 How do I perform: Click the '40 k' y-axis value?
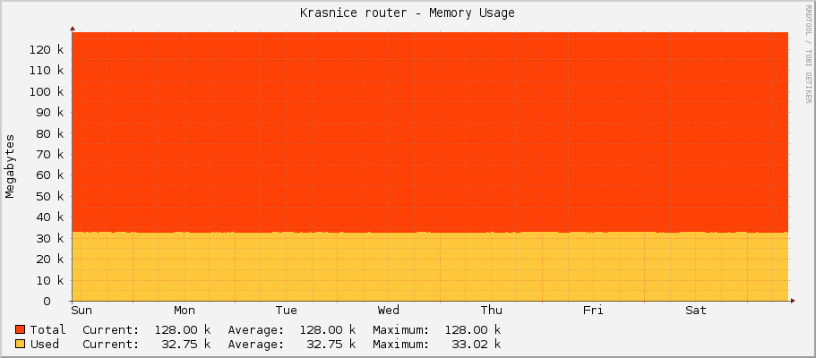click(50, 217)
